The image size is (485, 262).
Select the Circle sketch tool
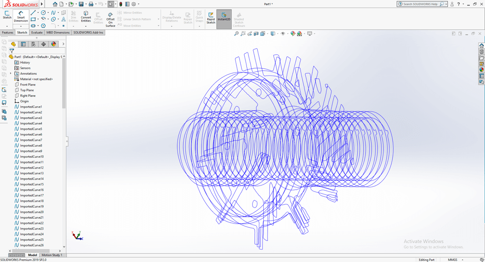tap(43, 13)
